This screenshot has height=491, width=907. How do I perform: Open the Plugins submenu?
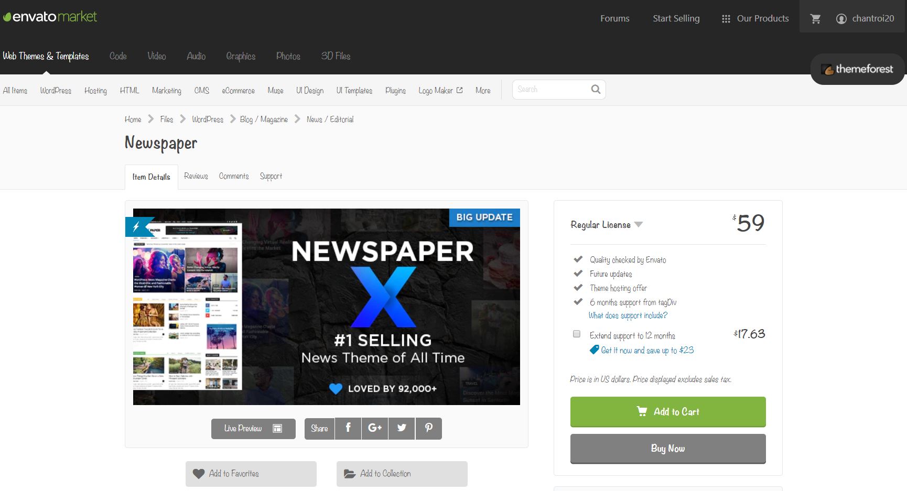pyautogui.click(x=395, y=90)
